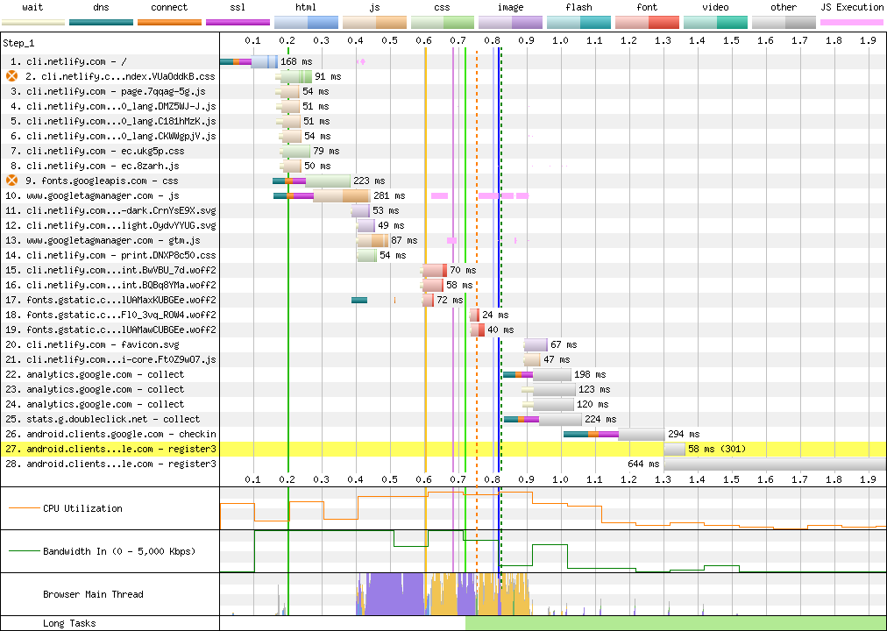Image resolution: width=887 pixels, height=631 pixels.
Task: Select request 17 lUAMaxKUBGEe.woff2
Action: point(110,300)
